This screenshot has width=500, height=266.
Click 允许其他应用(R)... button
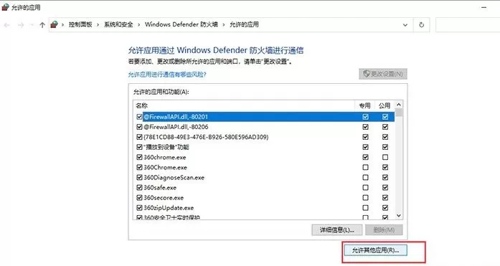[375, 250]
